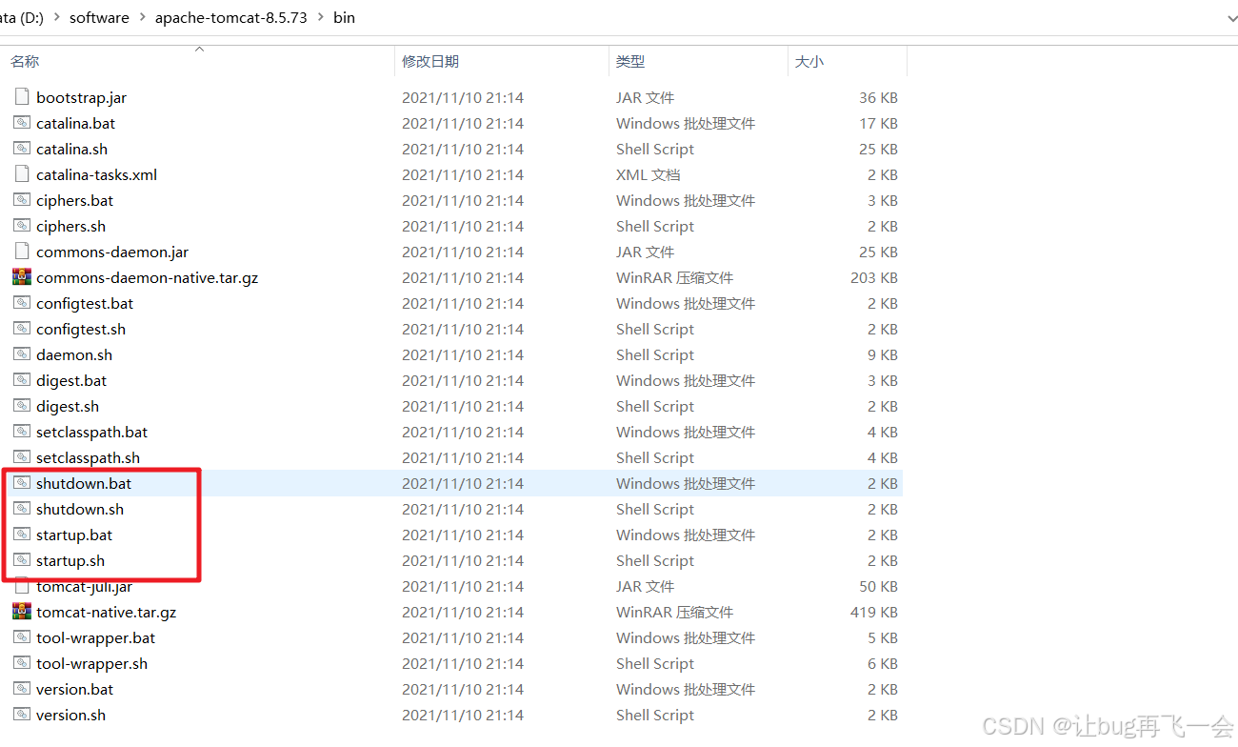Click the tomcat-native.tar.gz archive icon
The height and width of the screenshot is (747, 1238).
tap(21, 612)
